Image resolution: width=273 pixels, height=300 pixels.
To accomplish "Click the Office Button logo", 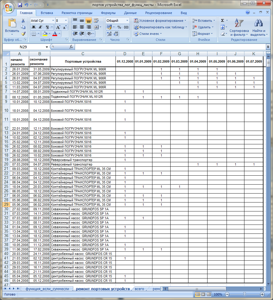I will coord(9,8).
